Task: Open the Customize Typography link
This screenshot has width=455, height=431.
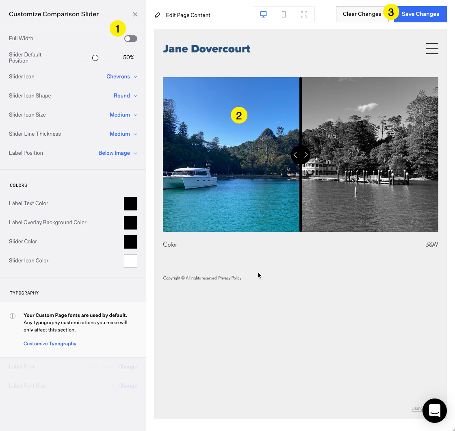Action: click(x=50, y=343)
